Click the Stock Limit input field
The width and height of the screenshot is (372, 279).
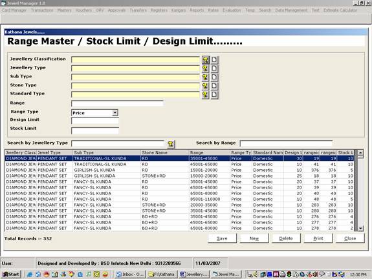click(x=95, y=130)
